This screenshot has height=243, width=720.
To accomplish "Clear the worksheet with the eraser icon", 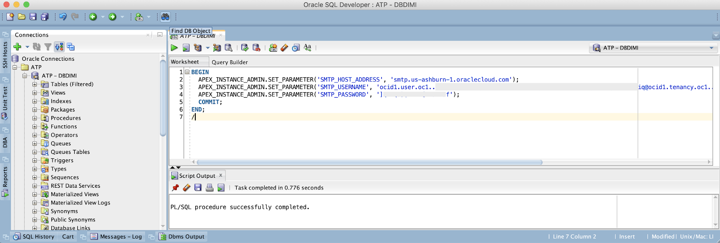I will (x=284, y=48).
